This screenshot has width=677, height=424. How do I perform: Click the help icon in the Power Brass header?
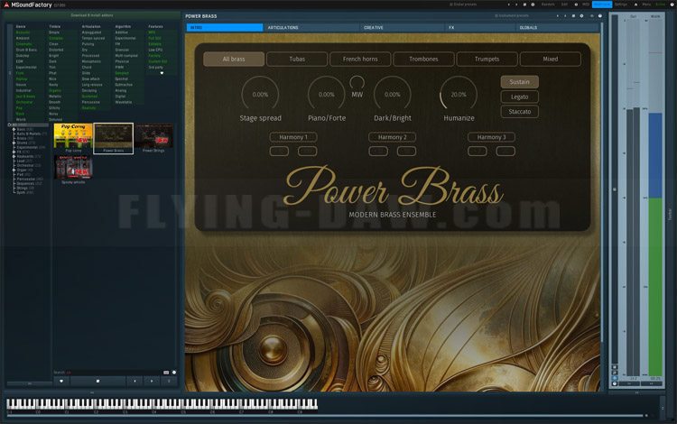[x=600, y=15]
